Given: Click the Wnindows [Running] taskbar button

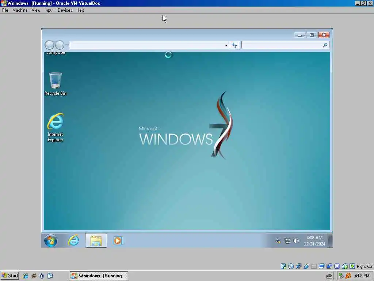Looking at the screenshot, I should (99, 276).
